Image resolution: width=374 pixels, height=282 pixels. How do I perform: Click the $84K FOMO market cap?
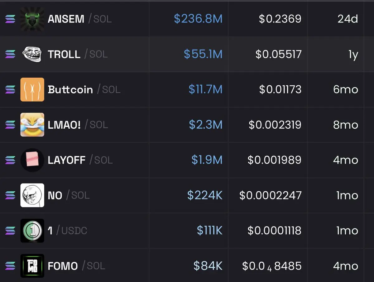coord(208,266)
